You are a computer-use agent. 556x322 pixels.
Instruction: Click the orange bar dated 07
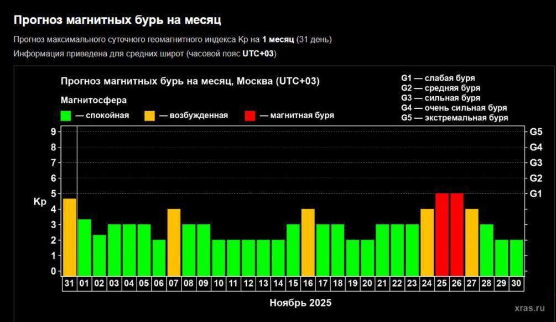(173, 240)
